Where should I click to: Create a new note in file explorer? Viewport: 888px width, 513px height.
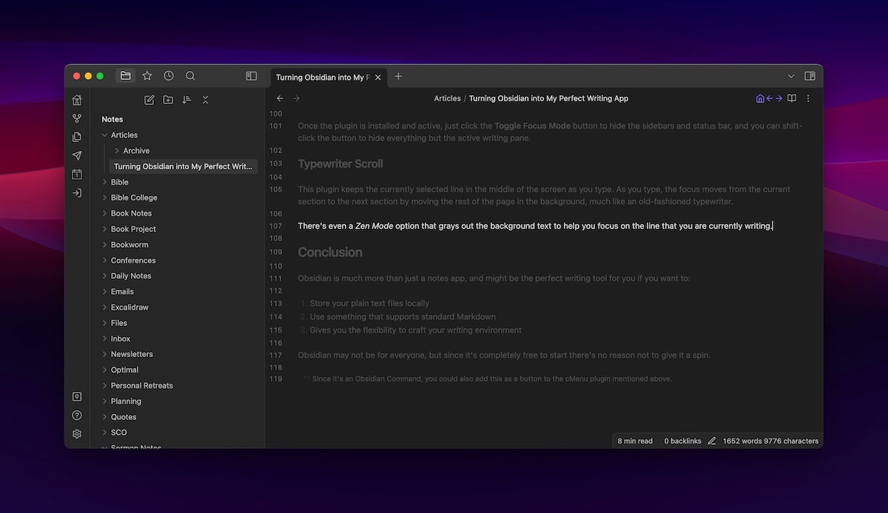149,100
